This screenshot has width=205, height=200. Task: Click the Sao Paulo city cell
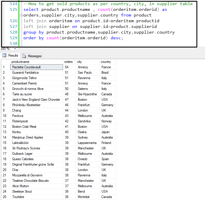[88, 73]
